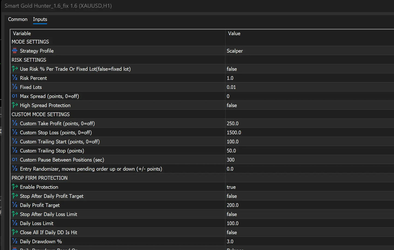
Task: Select the Daily Drawdown % variable label
Action: pos(41,242)
